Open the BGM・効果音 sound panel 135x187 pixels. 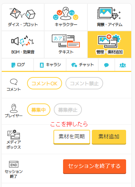coord(23,45)
